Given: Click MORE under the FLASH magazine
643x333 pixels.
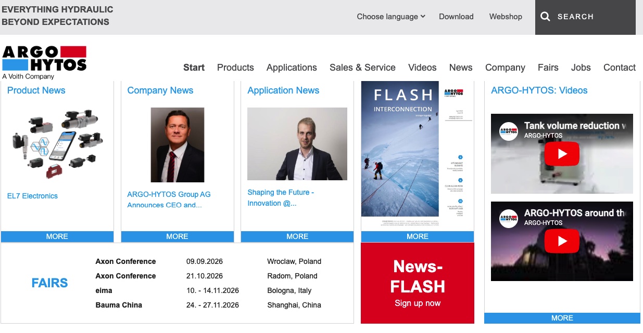Looking at the screenshot, I should [x=418, y=236].
